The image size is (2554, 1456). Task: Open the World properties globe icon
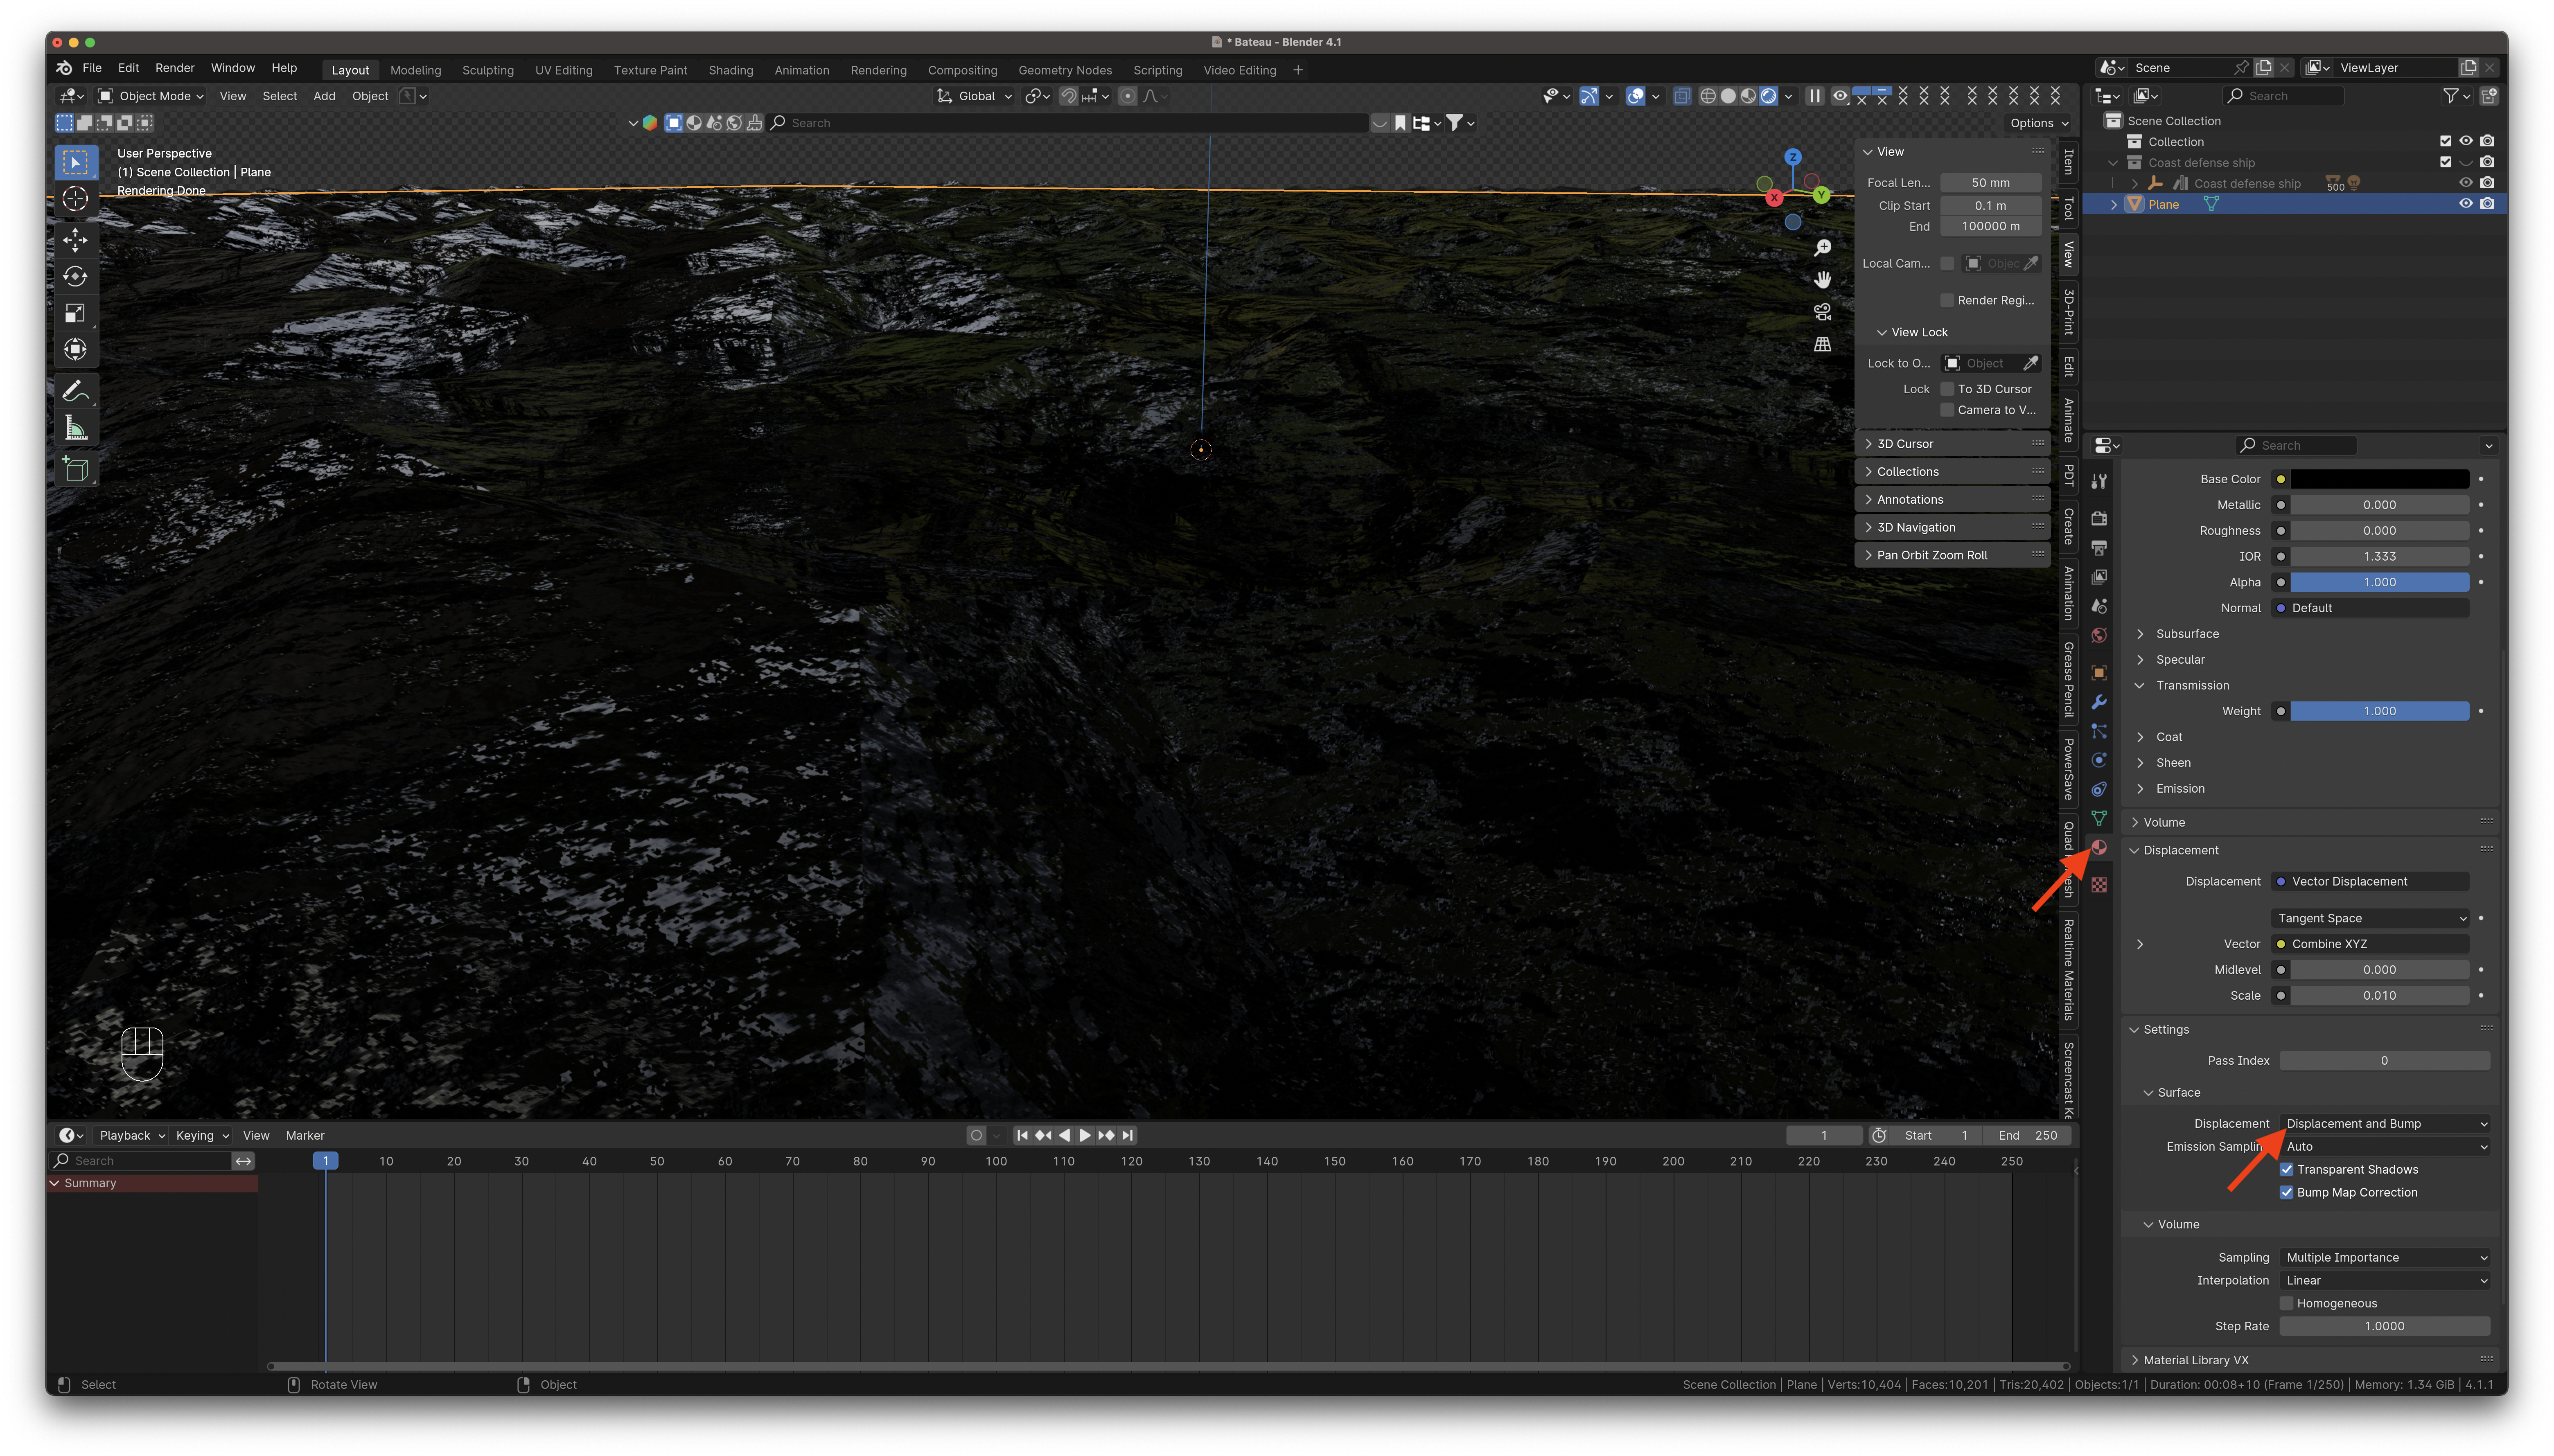point(2099,635)
